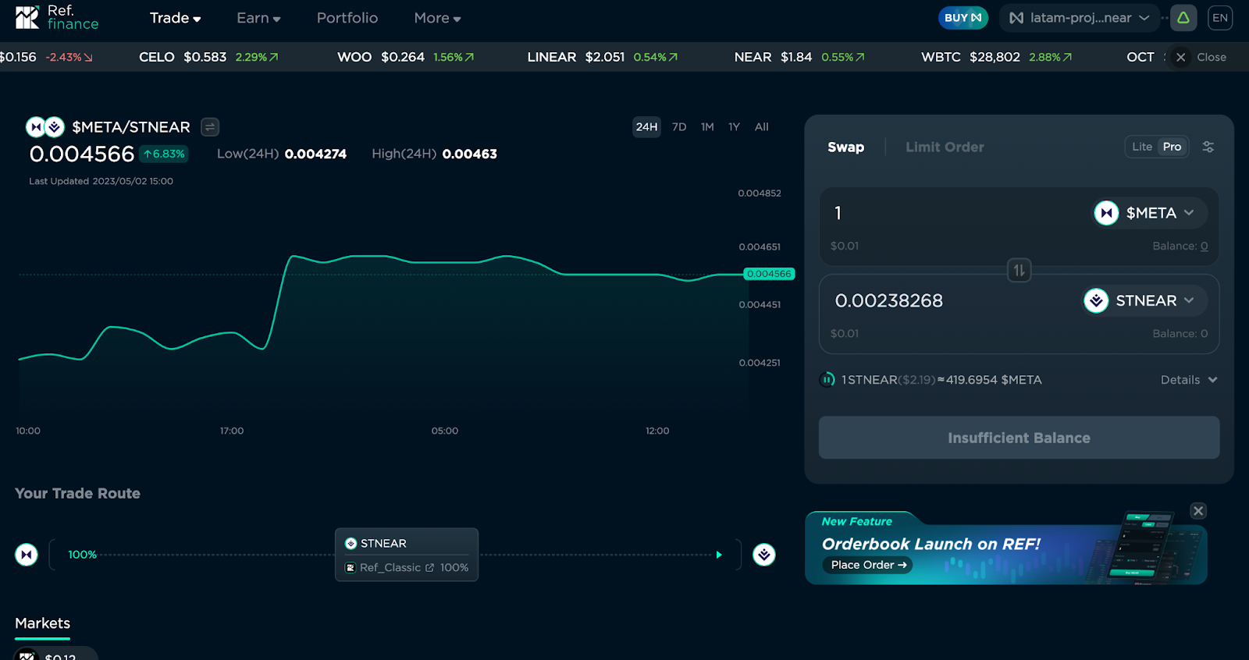1249x660 pixels.
Task: Open the STNEAR token selector dropdown
Action: pyautogui.click(x=1144, y=300)
